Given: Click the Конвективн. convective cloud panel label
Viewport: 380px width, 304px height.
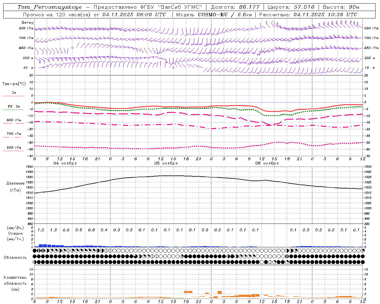Looking at the screenshot, I should click(x=15, y=278).
